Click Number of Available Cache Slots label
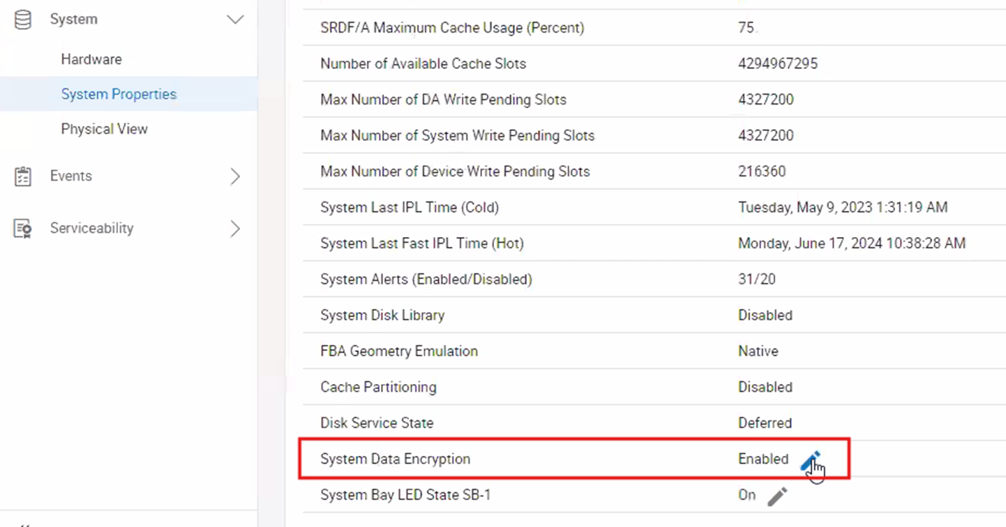 click(x=423, y=63)
